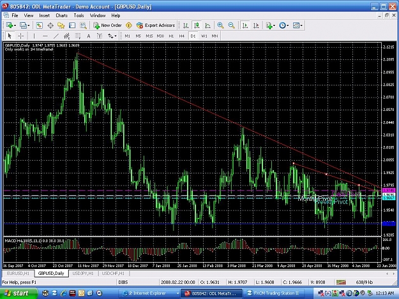Select the equidistant channel tool
This screenshot has height=299, width=399.
[x=66, y=36]
